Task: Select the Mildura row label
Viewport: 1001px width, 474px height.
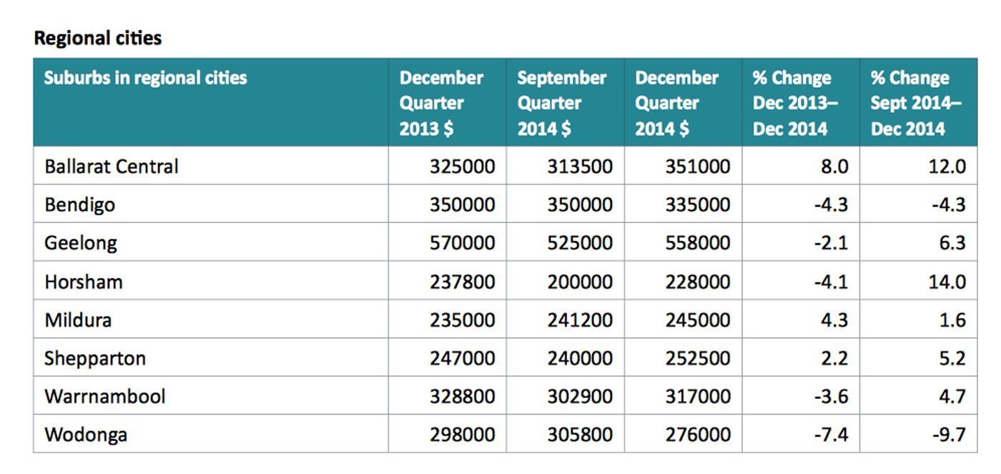Action: pyautogui.click(x=78, y=320)
